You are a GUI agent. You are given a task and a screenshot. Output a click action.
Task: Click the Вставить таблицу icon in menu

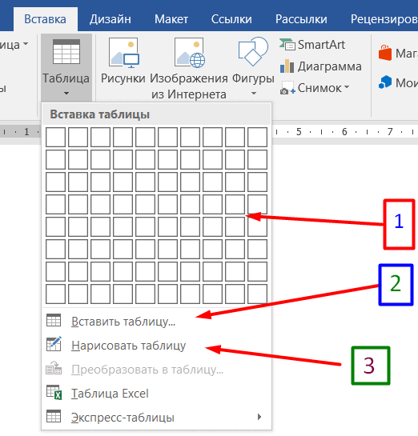[x=54, y=320]
